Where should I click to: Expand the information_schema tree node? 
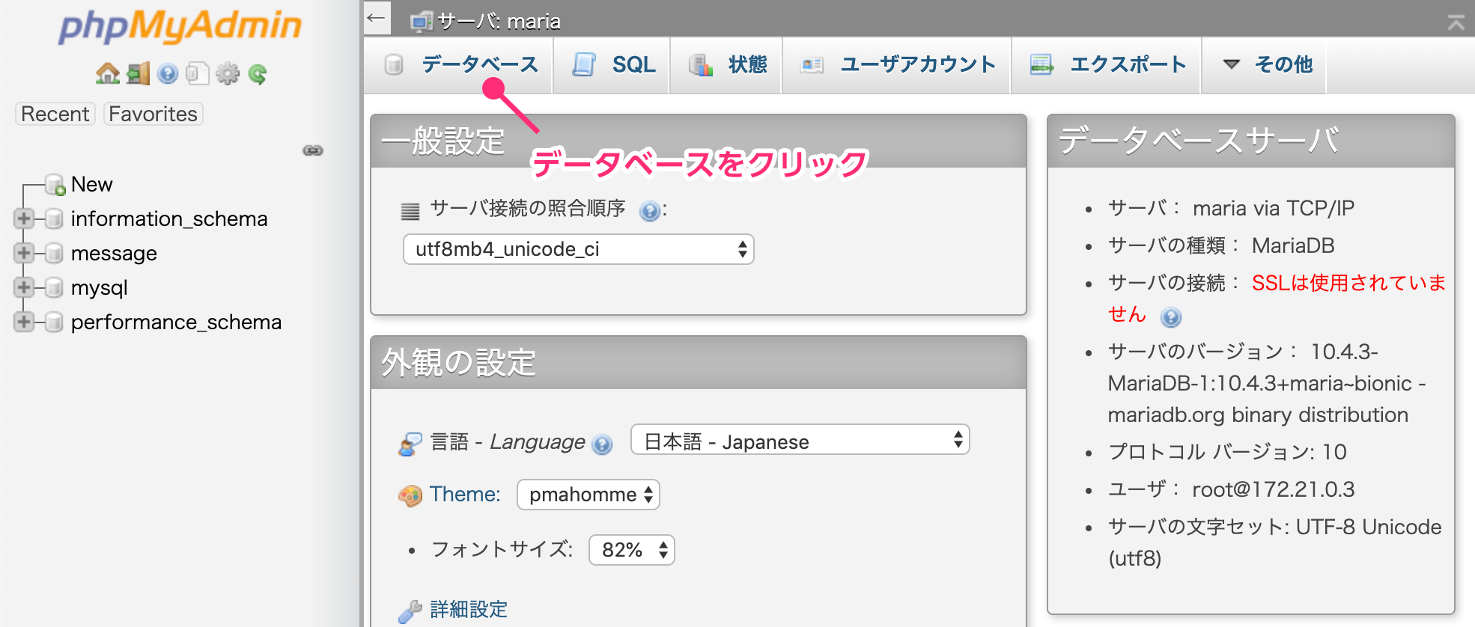(24, 218)
